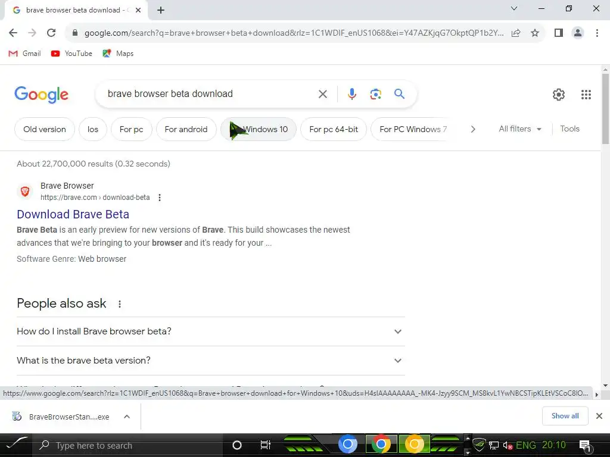Image resolution: width=610 pixels, height=457 pixels.
Task: Open the Google apps grid
Action: tap(586, 95)
